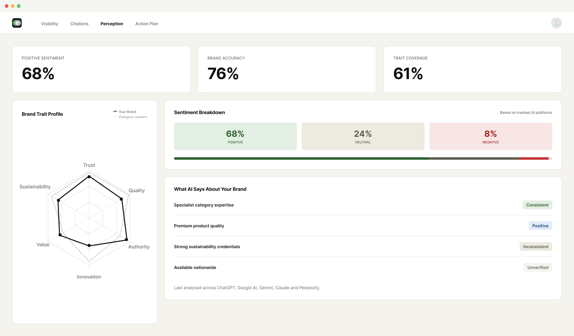Click the Positive status badge

click(x=540, y=226)
